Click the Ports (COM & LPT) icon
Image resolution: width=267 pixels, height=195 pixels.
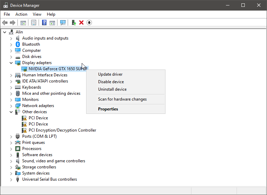[x=17, y=136]
